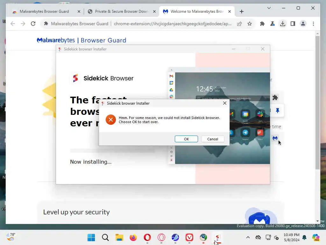The image size is (326, 245).
Task: Open the Chrome Labs flask icon
Action: click(273, 24)
